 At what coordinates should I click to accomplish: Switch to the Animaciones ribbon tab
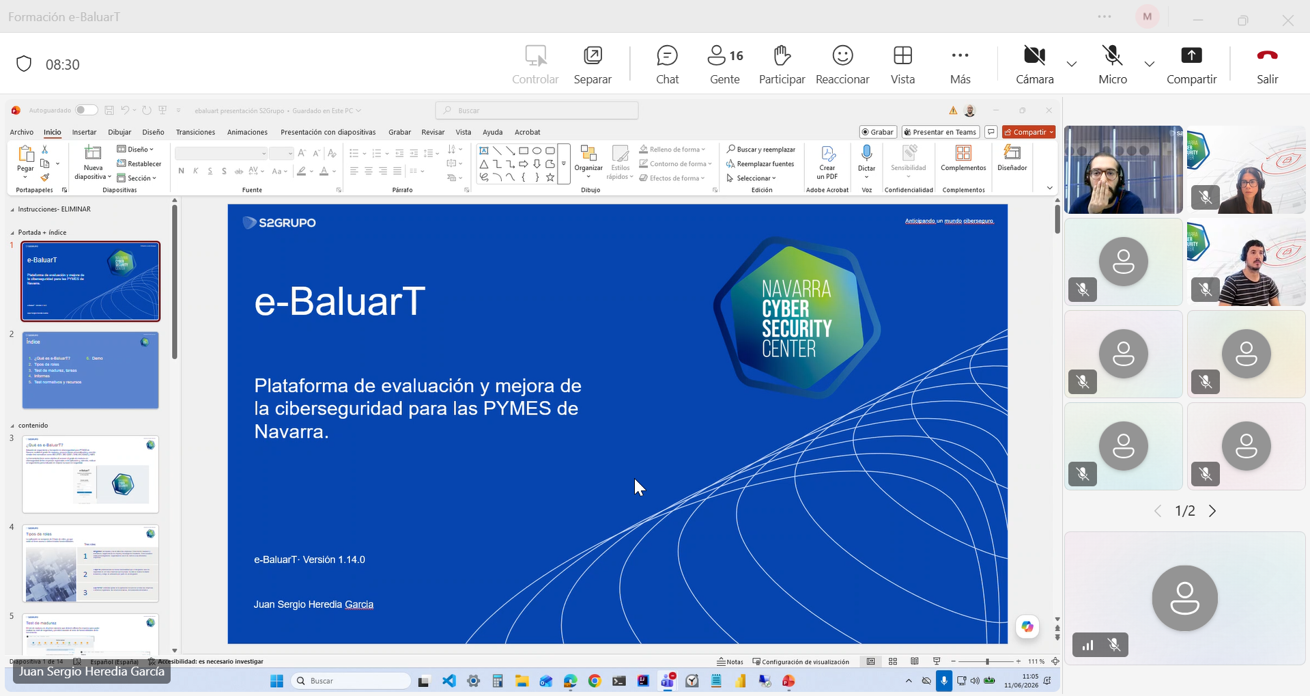[x=247, y=132]
